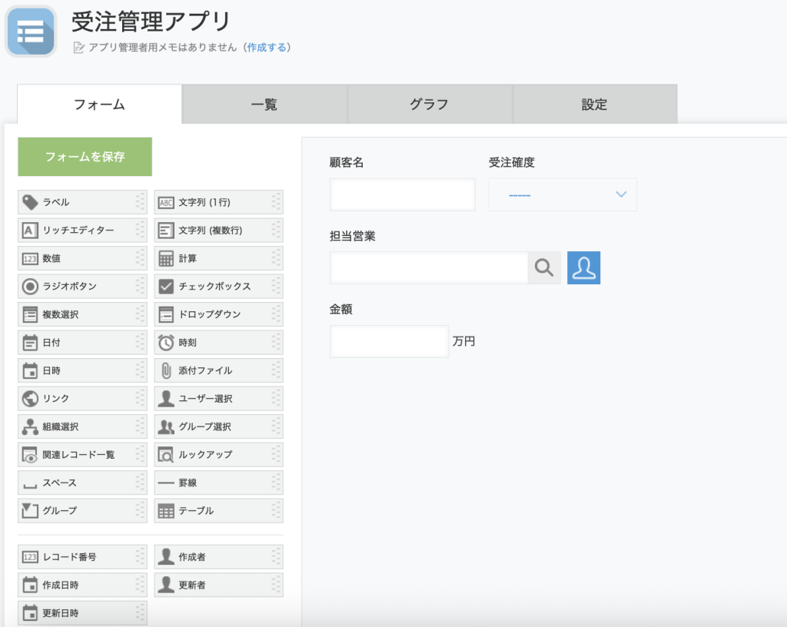Click the magnifier icon in 担当営業 field

pos(544,267)
